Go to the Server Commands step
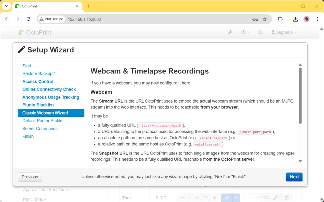 [x=40, y=129]
